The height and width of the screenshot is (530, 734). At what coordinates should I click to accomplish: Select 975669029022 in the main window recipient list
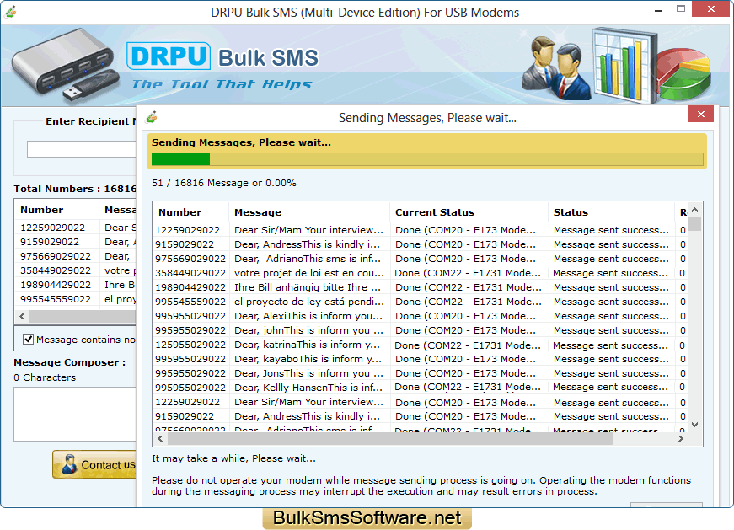(x=56, y=256)
